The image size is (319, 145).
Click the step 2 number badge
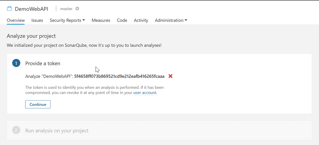point(16,130)
